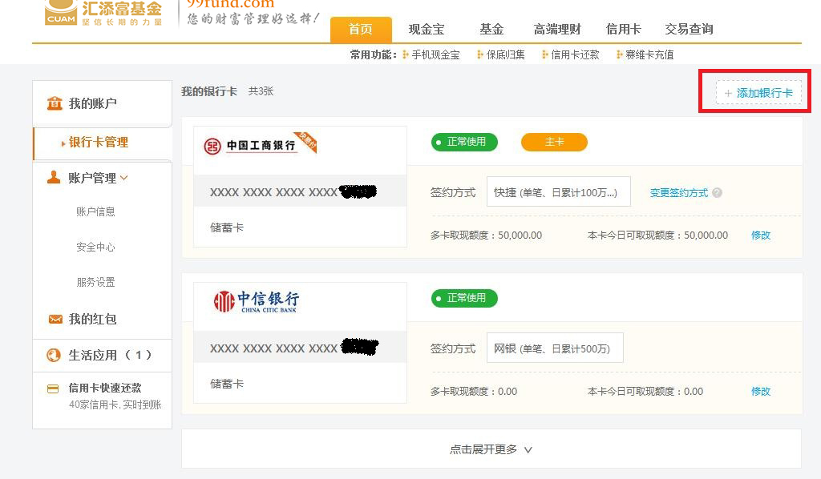Click the 变更签约方式 link

[678, 193]
